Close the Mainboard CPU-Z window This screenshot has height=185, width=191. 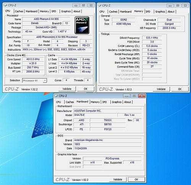pyautogui.click(x=142, y=96)
